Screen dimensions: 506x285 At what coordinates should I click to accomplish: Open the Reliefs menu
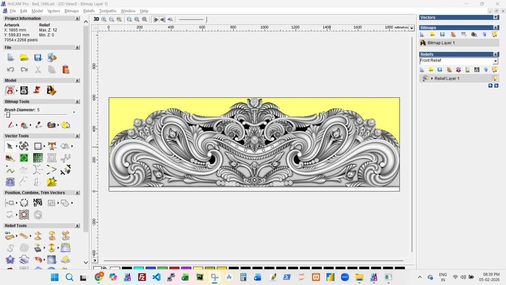(x=89, y=11)
